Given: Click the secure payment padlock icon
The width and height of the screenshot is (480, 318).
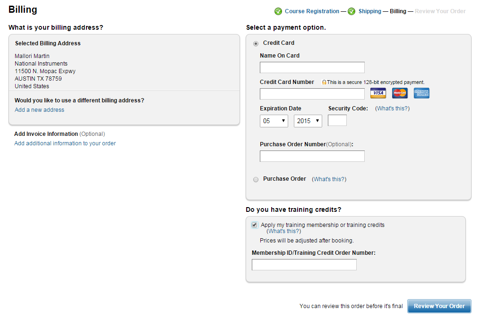Looking at the screenshot, I should (x=324, y=83).
